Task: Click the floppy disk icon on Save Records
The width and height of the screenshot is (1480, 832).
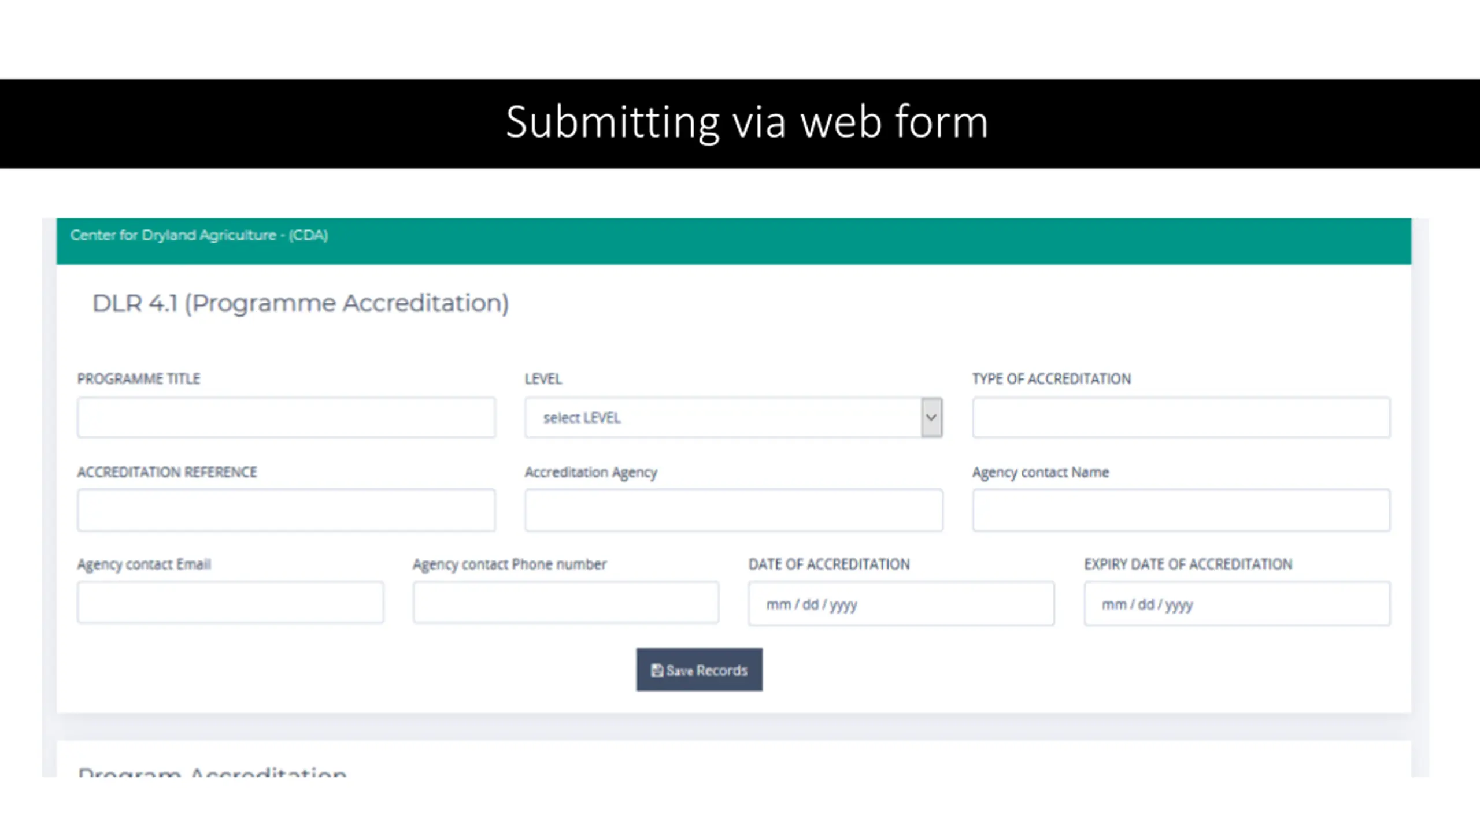Action: click(x=657, y=670)
